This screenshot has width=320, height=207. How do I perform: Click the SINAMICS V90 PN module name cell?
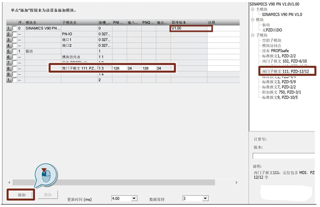click(43, 28)
